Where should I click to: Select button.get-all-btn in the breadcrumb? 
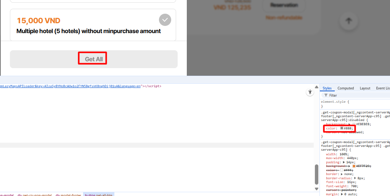point(98,195)
